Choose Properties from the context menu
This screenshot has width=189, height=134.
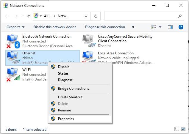(66, 119)
